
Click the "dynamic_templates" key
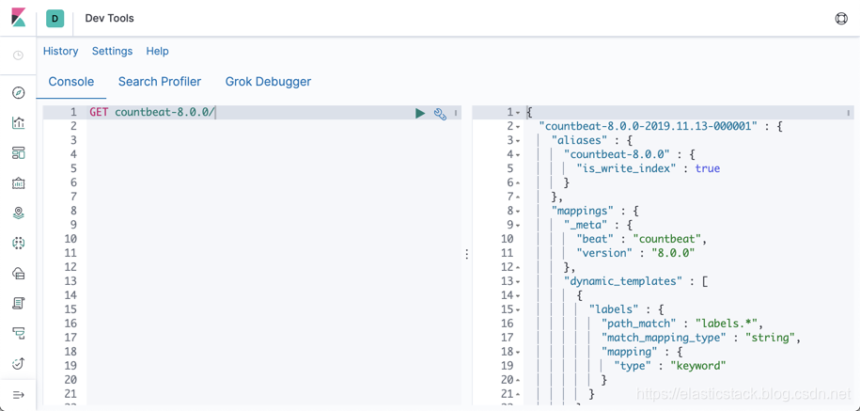tap(622, 281)
